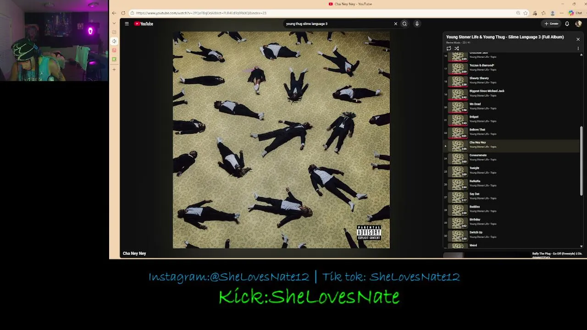Click the We Dead track thumbnail

458,108
